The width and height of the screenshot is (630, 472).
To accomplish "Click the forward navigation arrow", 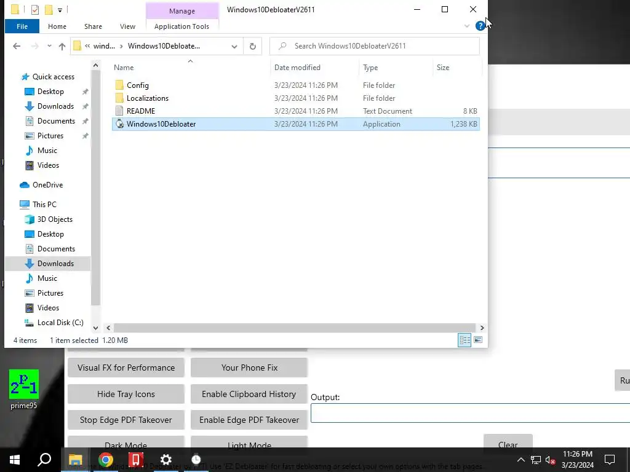I will click(x=35, y=46).
